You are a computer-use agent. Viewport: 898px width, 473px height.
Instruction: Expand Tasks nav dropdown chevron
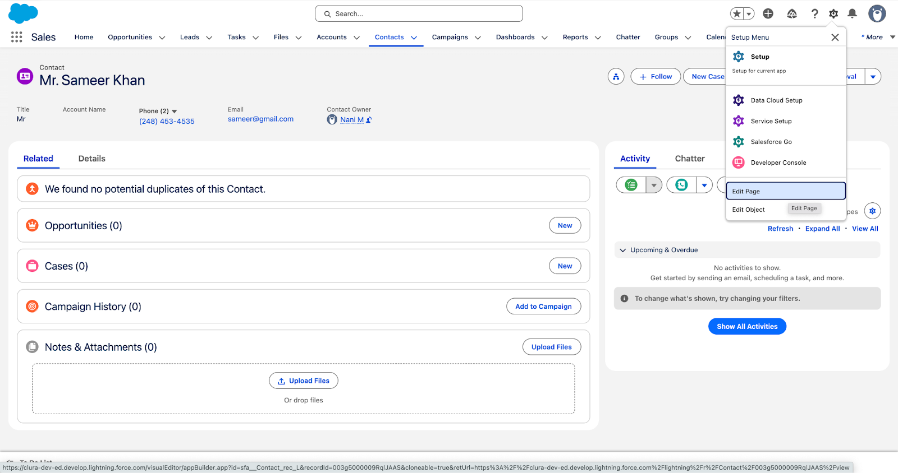[256, 38]
